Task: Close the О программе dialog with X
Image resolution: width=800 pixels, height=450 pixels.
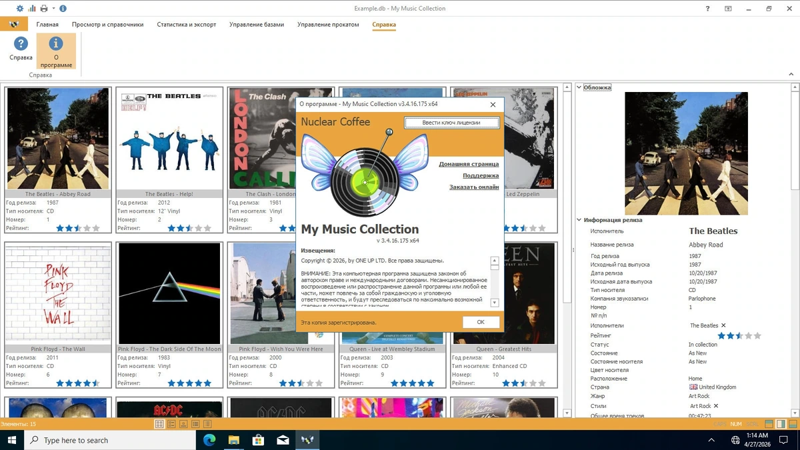Action: 493,104
